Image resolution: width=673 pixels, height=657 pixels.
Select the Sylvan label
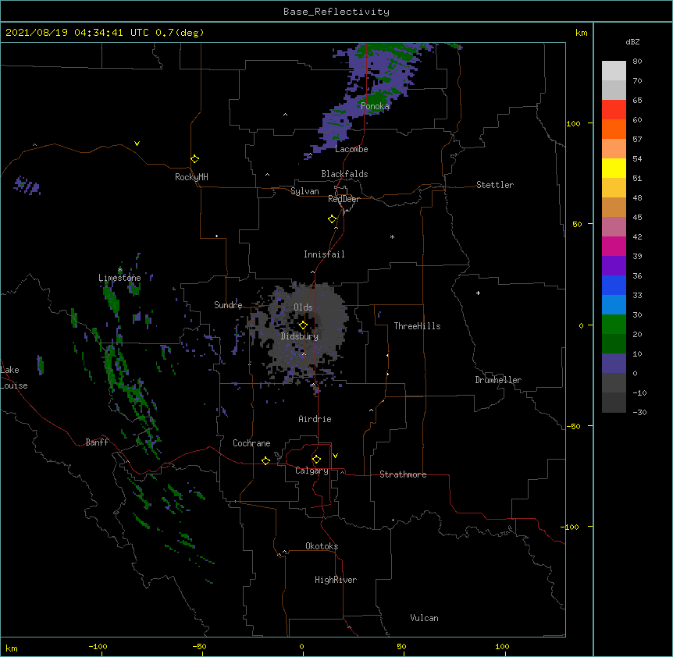(x=304, y=191)
